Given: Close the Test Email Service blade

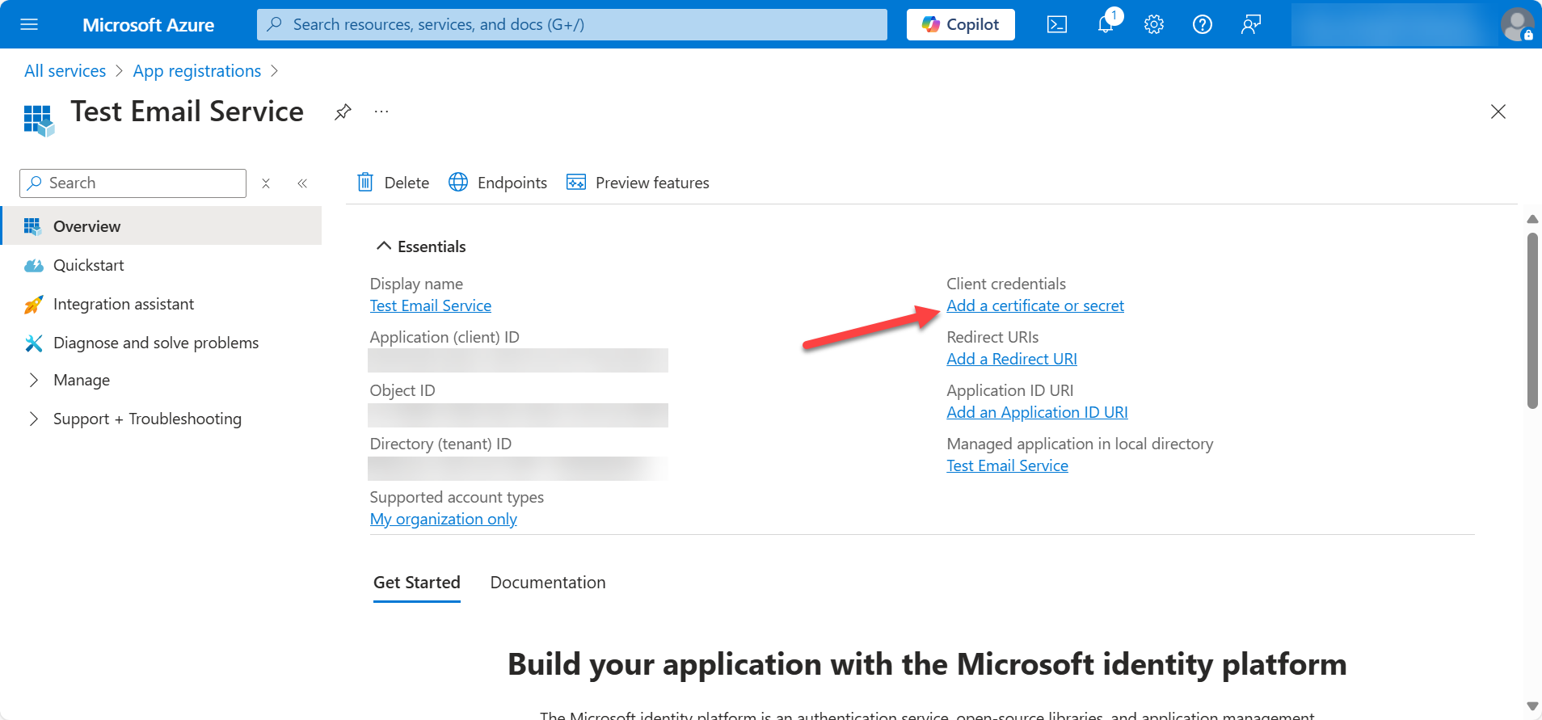Looking at the screenshot, I should [1498, 112].
